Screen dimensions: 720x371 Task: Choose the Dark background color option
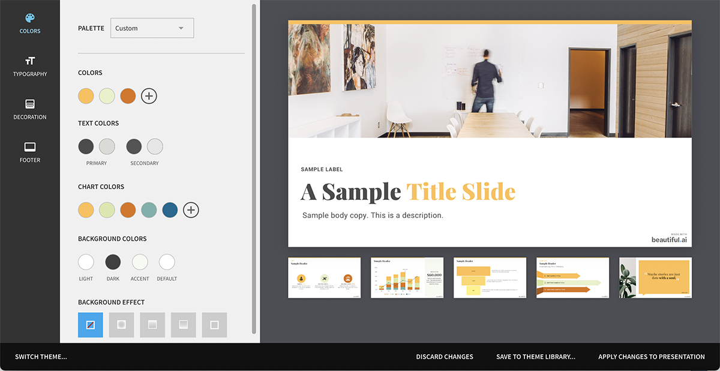[113, 262]
